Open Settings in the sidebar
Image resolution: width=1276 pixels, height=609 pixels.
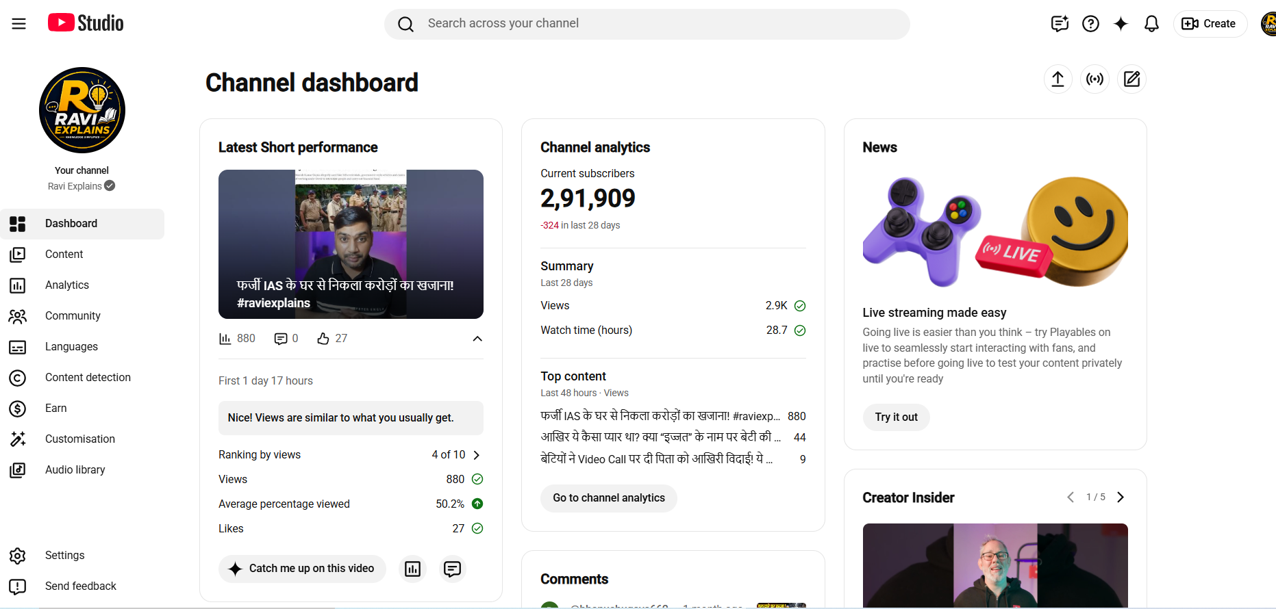(82, 556)
